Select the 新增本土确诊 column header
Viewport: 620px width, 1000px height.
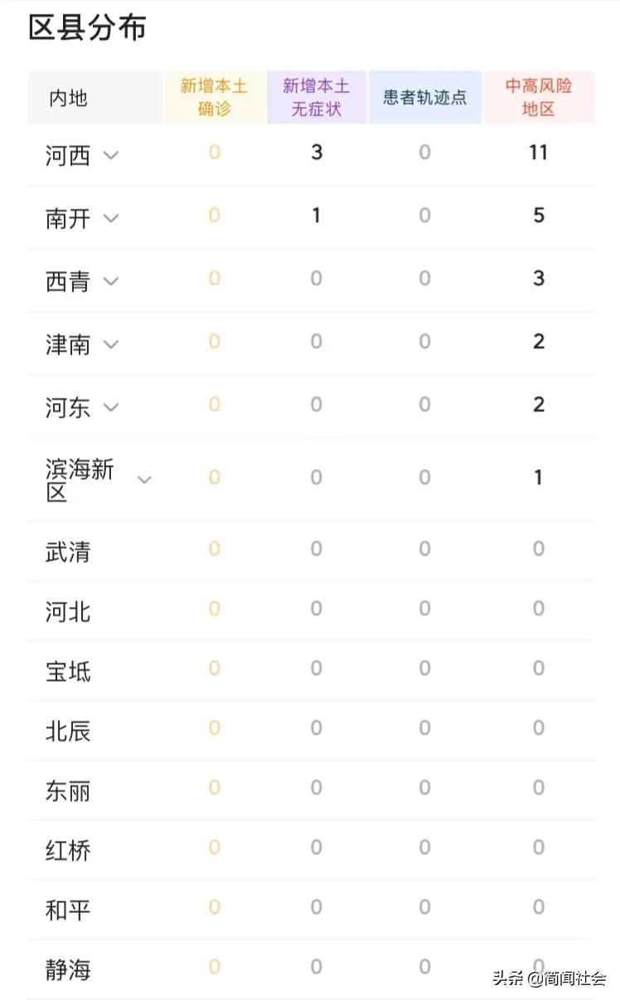coord(214,97)
